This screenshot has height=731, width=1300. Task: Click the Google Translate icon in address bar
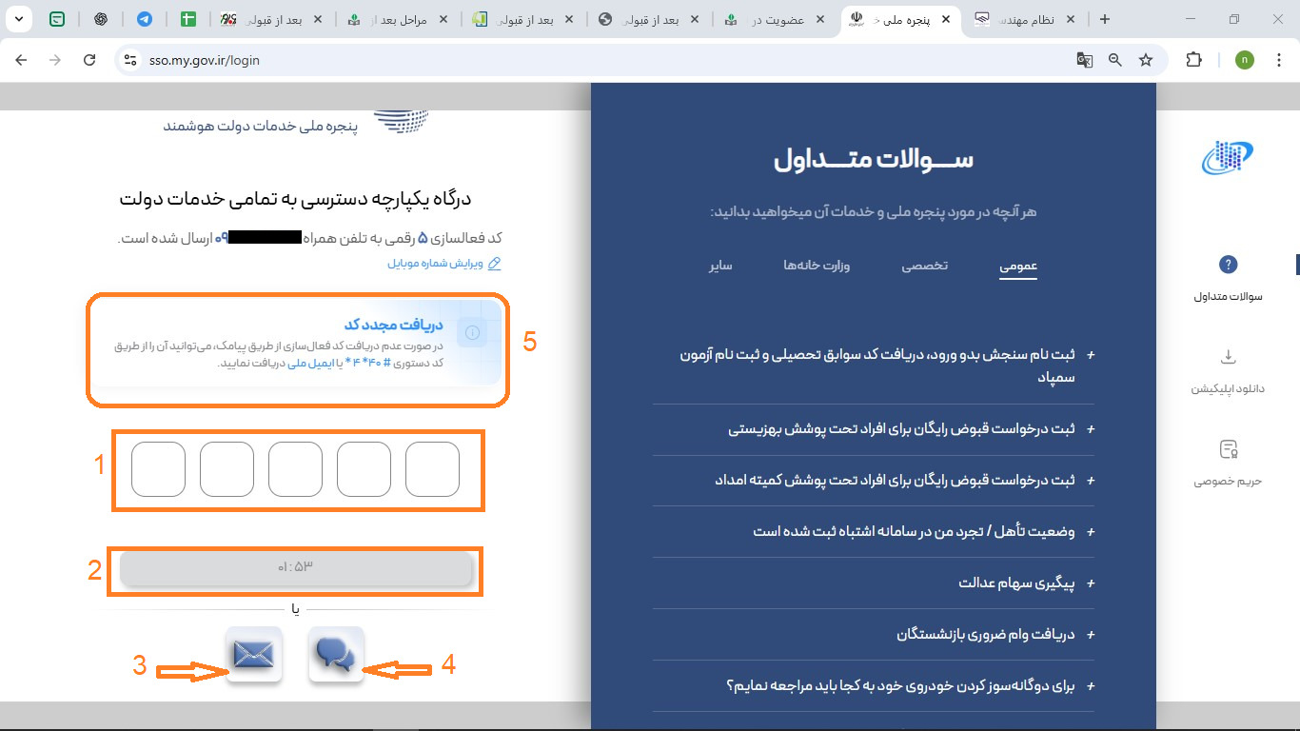coord(1084,59)
